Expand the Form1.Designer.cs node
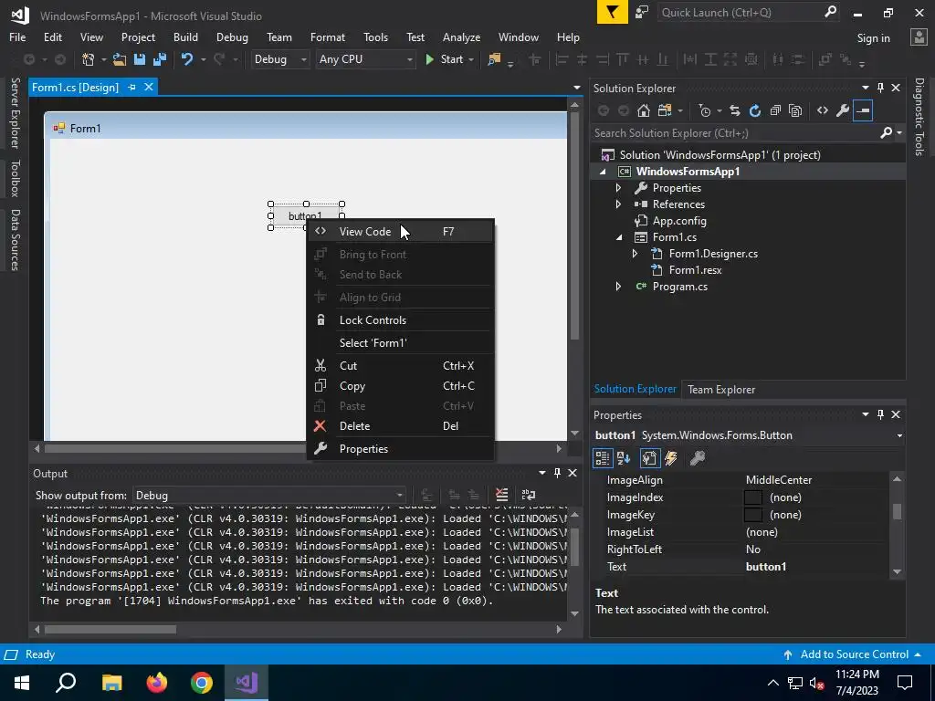The width and height of the screenshot is (935, 701). pos(635,254)
